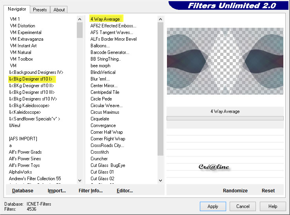The width and height of the screenshot is (290, 215).
Task: Reset the filter parameters
Action: pos(268,191)
